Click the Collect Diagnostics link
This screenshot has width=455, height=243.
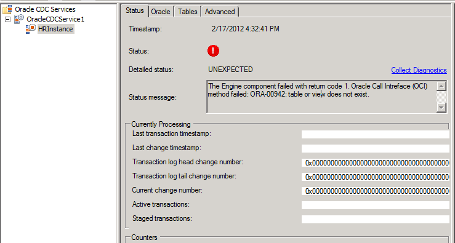pos(419,70)
